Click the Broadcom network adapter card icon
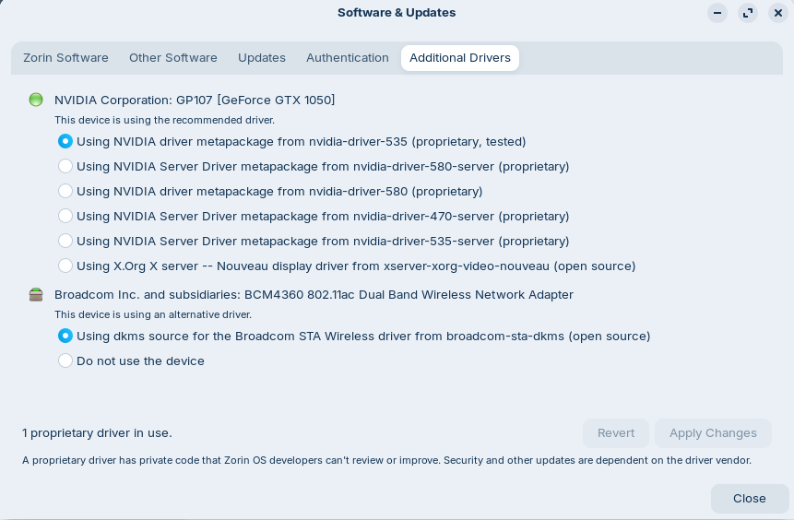Viewport: 794px width, 520px height. (x=36, y=295)
